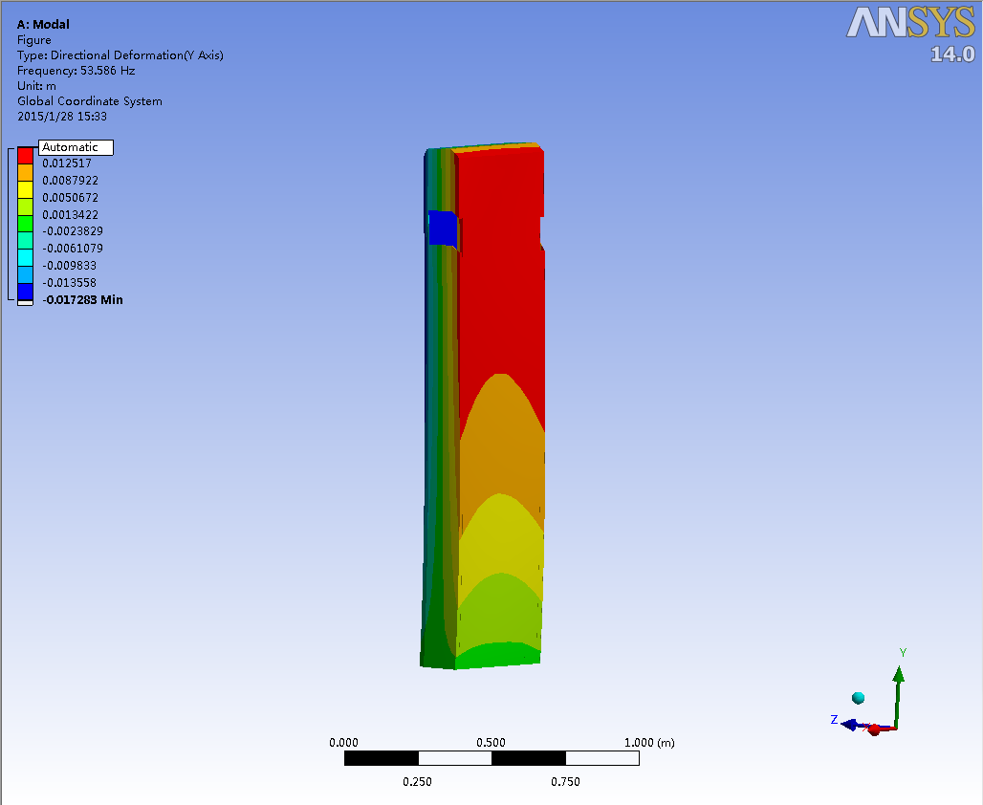Click the blue block on the model
The height and width of the screenshot is (805, 983).
coord(443,228)
